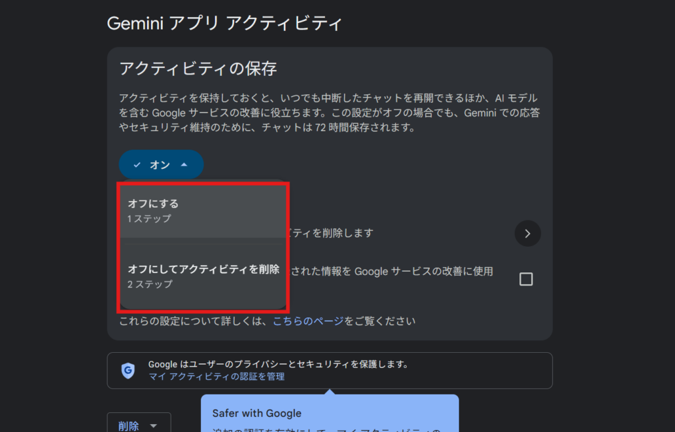Click the 2 ステップ sublabel in menu
Viewport: 675px width, 432px height.
(x=150, y=284)
